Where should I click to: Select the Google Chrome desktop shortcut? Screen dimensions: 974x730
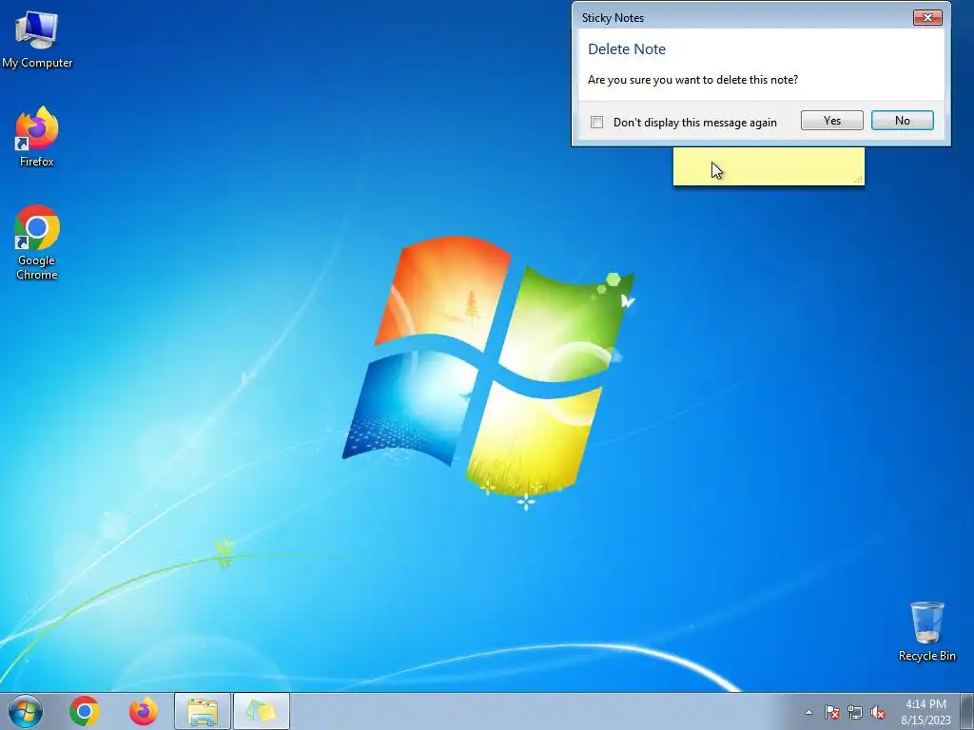click(x=37, y=242)
